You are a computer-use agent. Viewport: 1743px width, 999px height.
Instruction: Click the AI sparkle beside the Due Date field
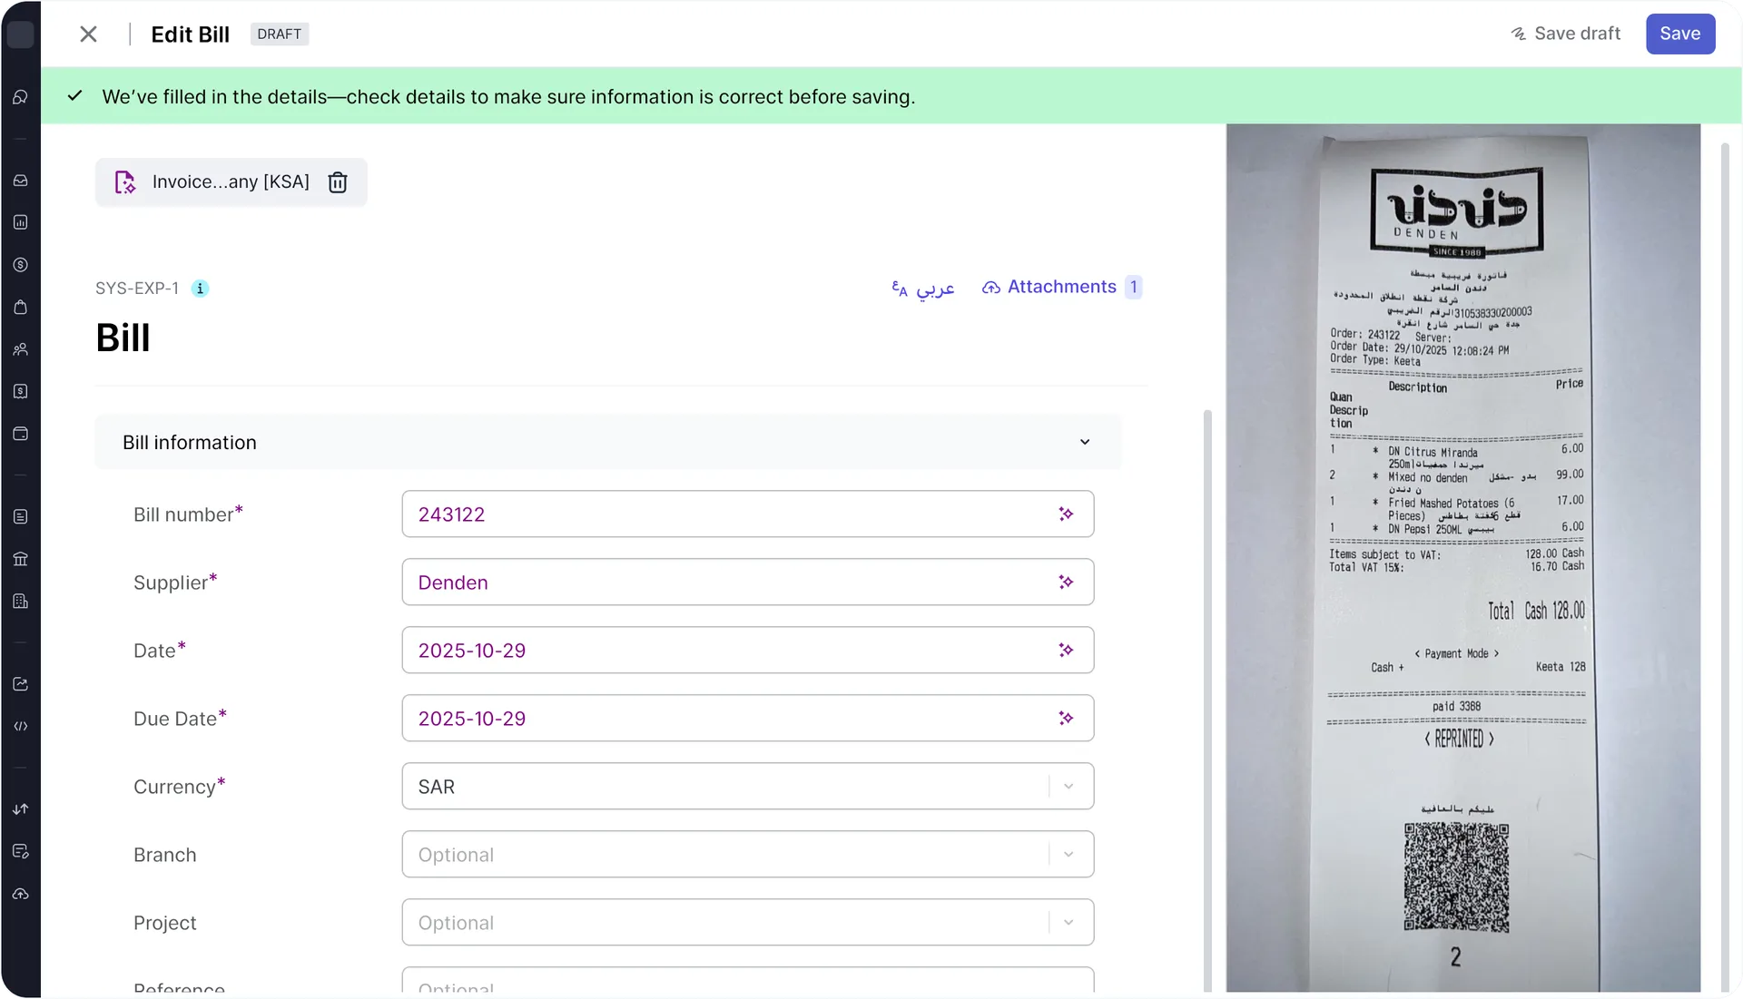[x=1068, y=718]
